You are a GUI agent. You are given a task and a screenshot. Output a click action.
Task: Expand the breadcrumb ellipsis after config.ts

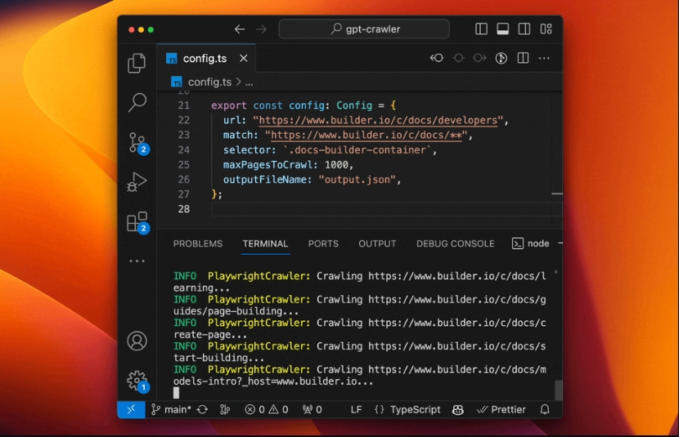pos(249,82)
